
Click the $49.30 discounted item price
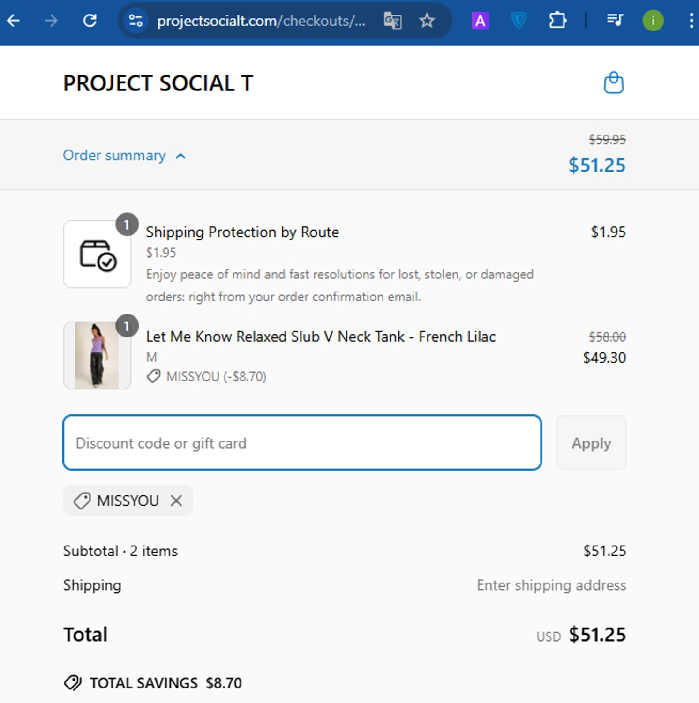coord(604,358)
